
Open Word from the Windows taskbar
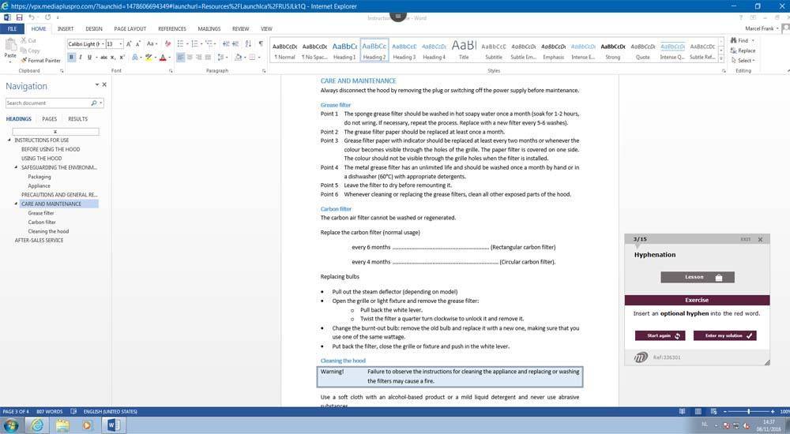[113, 425]
